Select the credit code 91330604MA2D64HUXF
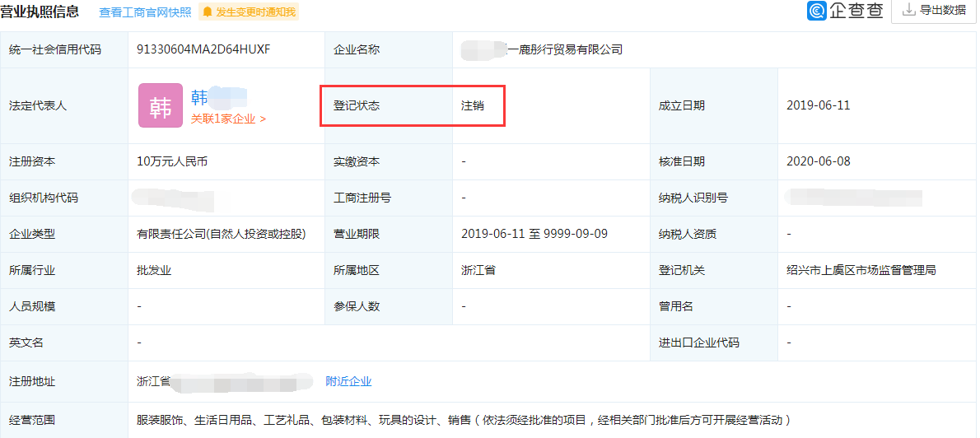980x438 pixels. (x=203, y=49)
